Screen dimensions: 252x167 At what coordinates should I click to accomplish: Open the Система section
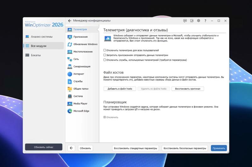point(82,96)
